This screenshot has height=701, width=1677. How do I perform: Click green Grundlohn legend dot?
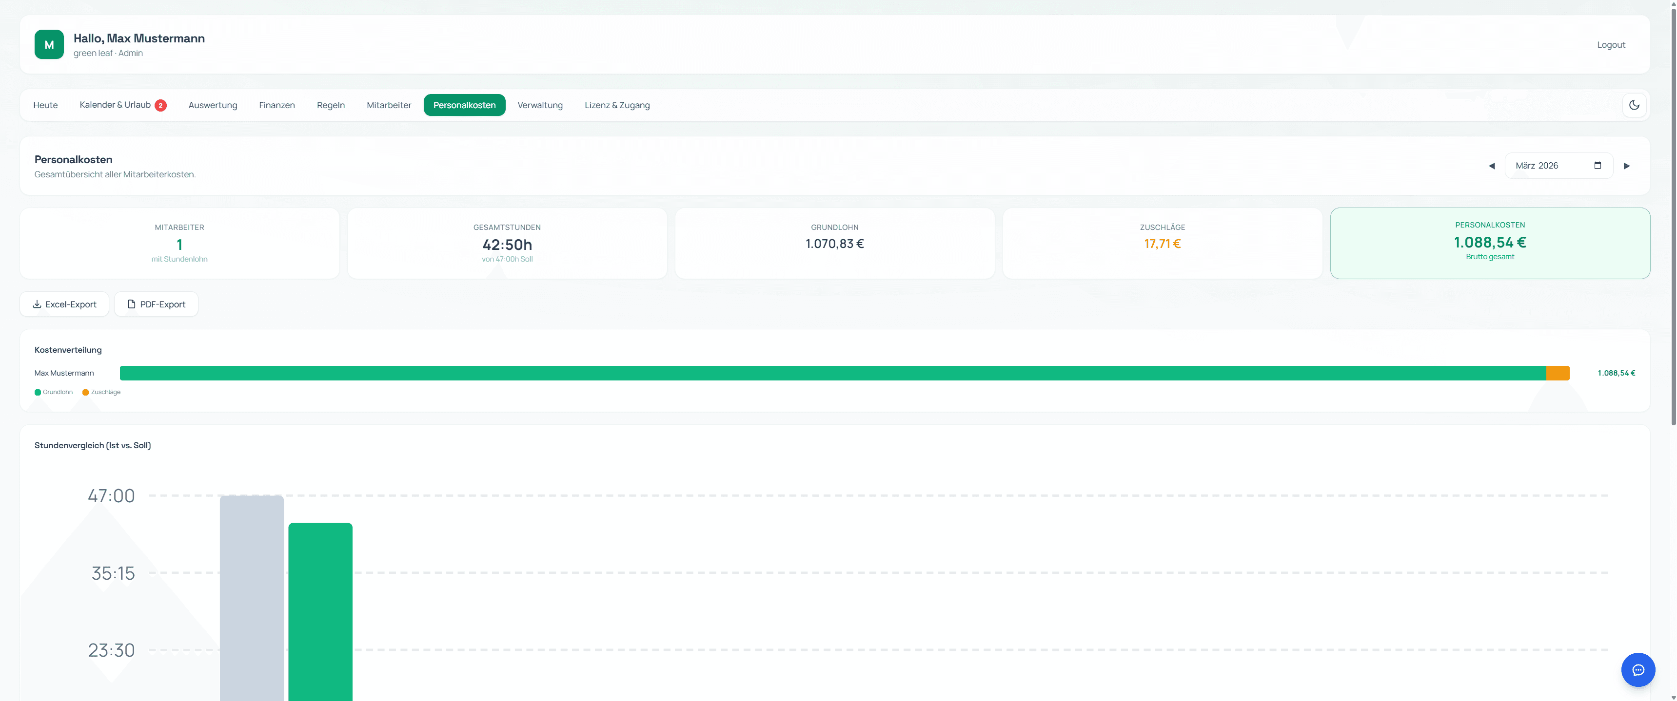click(38, 392)
